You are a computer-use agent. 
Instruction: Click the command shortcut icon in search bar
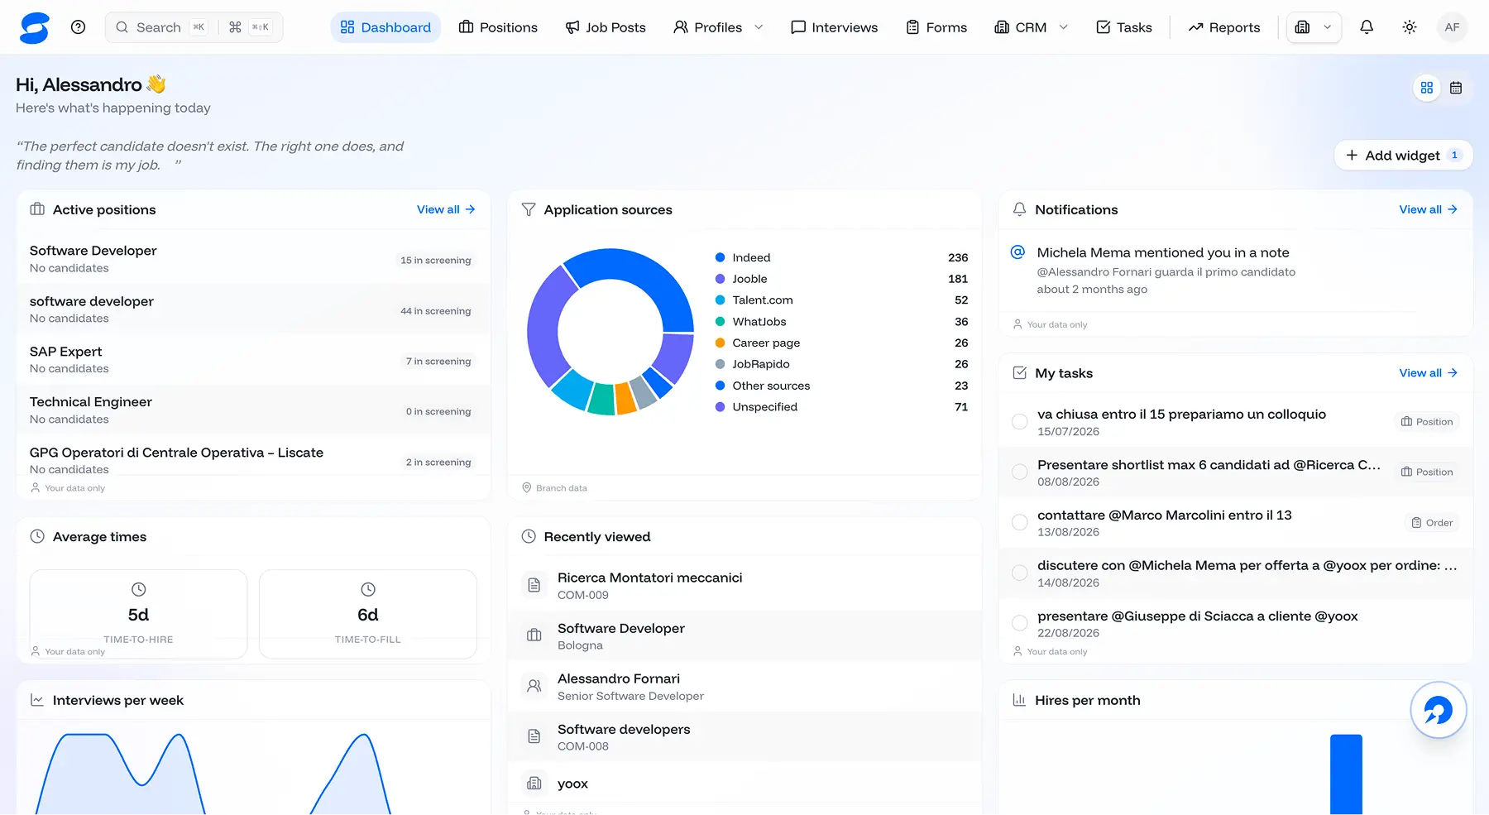pyautogui.click(x=235, y=27)
